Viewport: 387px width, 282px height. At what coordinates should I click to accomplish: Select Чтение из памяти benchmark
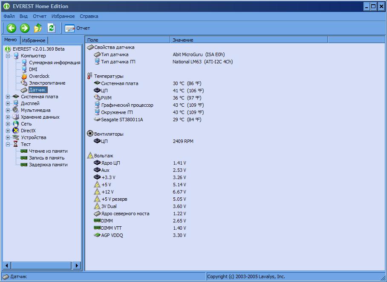click(48, 151)
